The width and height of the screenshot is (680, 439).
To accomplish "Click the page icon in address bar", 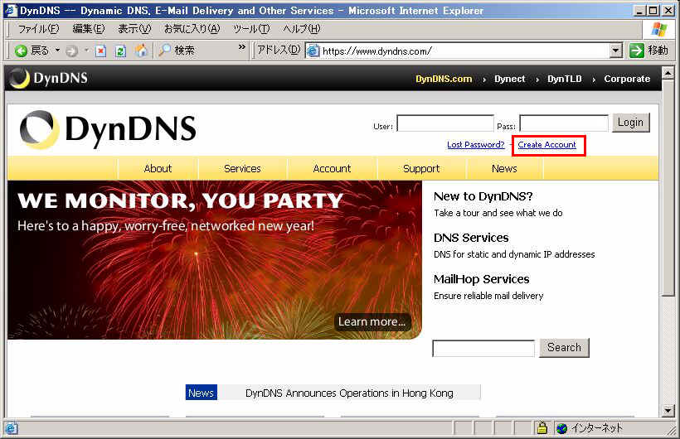I will tap(313, 51).
